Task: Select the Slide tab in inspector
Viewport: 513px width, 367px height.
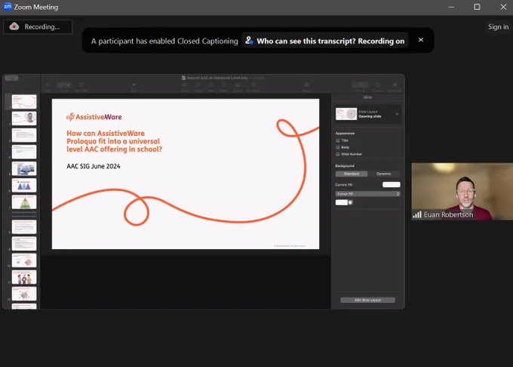Action: (x=367, y=97)
